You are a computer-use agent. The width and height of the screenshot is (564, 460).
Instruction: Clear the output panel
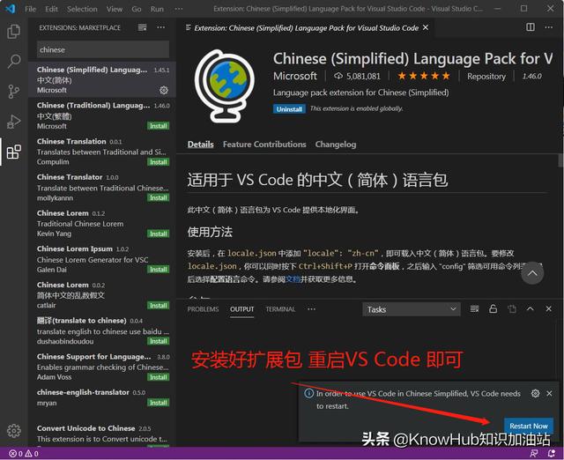pyautogui.click(x=474, y=309)
